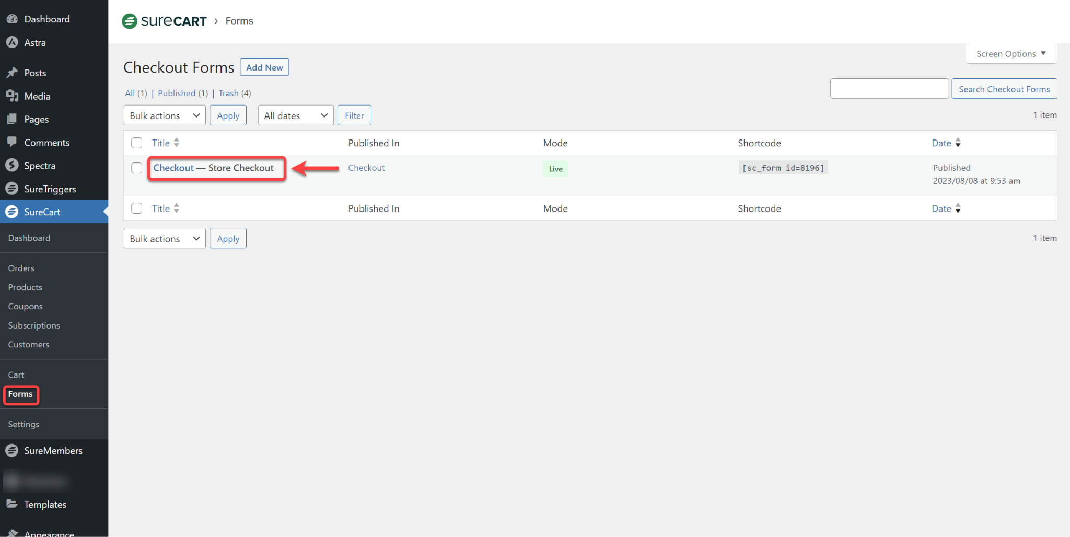Screen dimensions: 1070x537
Task: Check the select-all box in table header
Action: tap(137, 143)
